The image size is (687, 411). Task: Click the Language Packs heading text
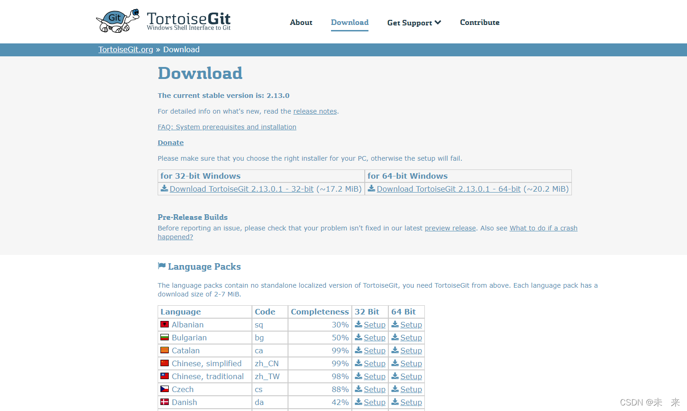tap(204, 266)
